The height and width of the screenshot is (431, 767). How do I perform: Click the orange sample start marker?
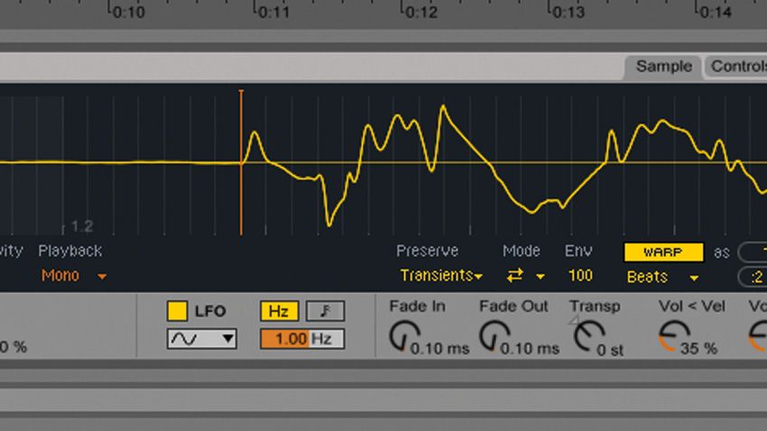tap(241, 161)
